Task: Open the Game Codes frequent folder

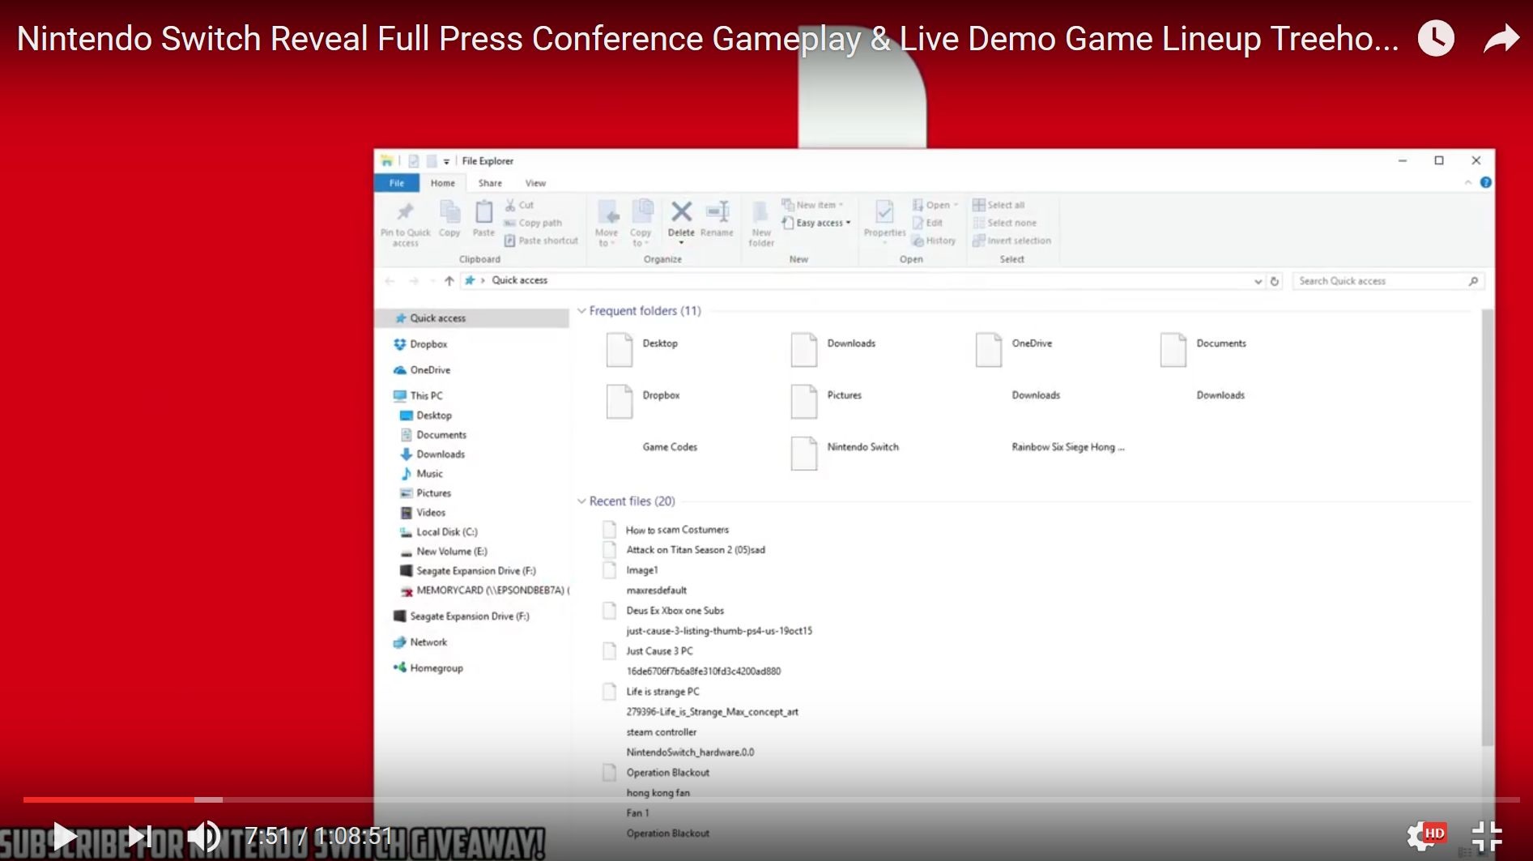Action: pyautogui.click(x=670, y=447)
